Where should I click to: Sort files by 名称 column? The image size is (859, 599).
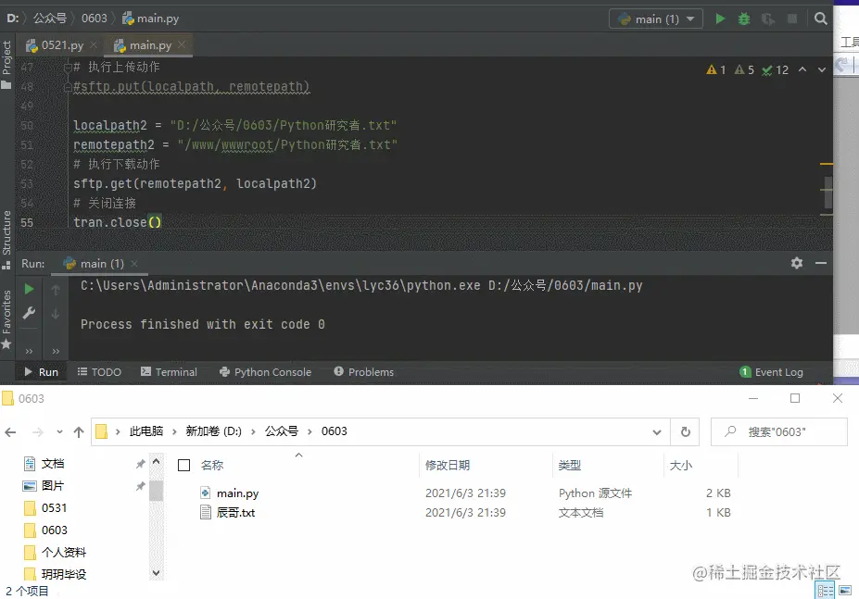(212, 466)
